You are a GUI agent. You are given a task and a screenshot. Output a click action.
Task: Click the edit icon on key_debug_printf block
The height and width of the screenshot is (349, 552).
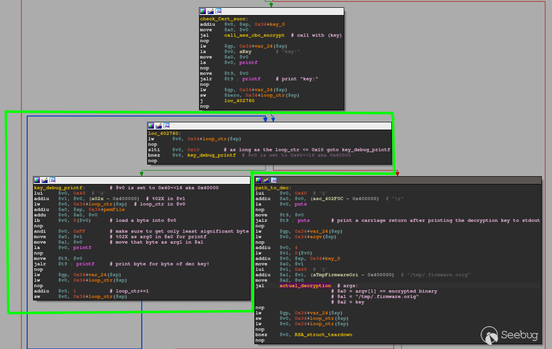[45, 180]
